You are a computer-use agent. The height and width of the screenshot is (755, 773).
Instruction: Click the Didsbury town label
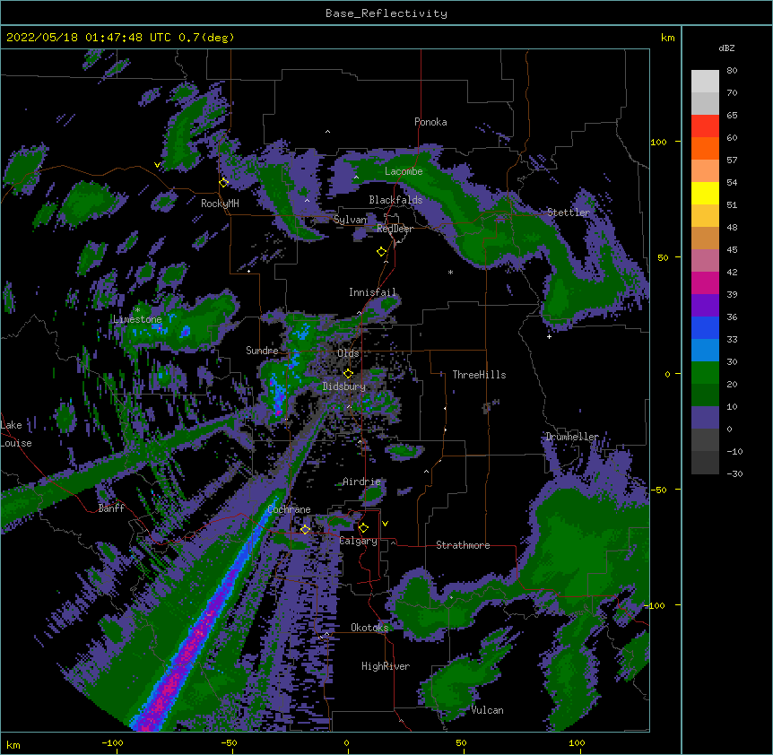(344, 386)
